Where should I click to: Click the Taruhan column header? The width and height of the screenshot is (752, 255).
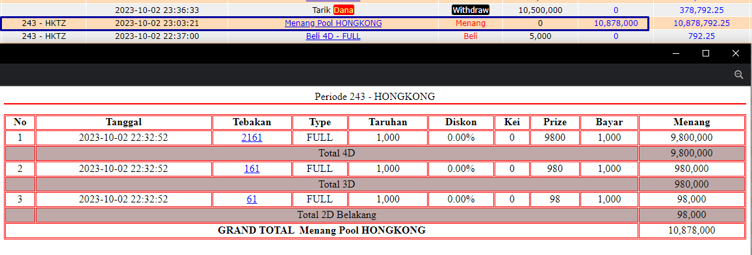388,123
